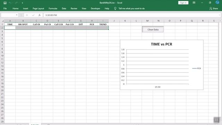Click the 15:30 axis label in chart
This screenshot has height=125, width=222.
point(157,87)
